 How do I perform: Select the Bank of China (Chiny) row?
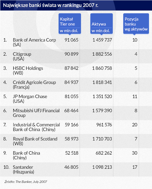tap(76, 155)
